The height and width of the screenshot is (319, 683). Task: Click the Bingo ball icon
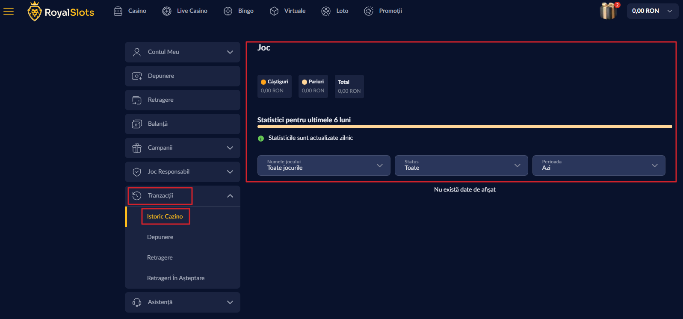point(228,11)
